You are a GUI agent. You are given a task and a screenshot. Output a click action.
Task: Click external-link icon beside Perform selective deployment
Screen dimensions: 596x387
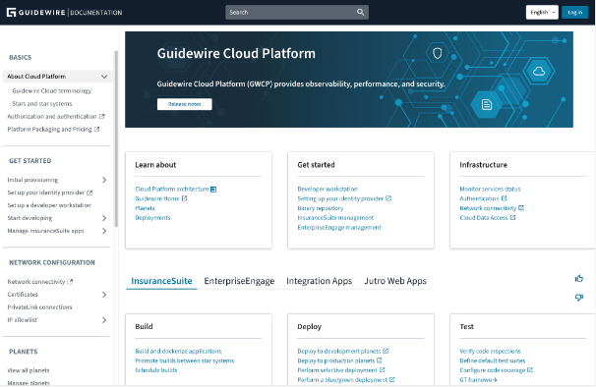tap(382, 370)
